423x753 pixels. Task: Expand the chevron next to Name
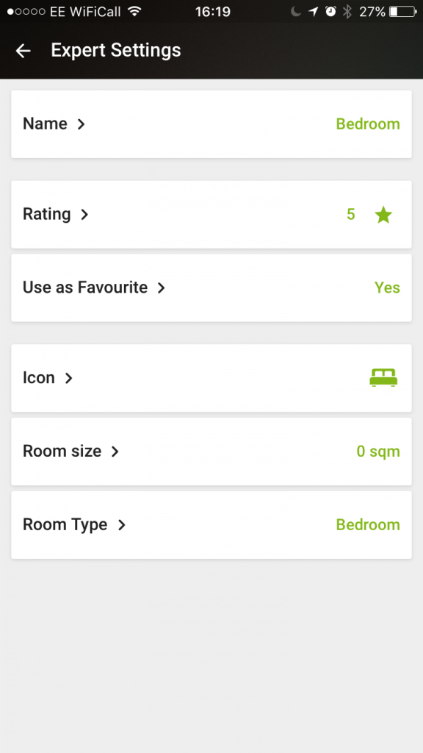[81, 124]
